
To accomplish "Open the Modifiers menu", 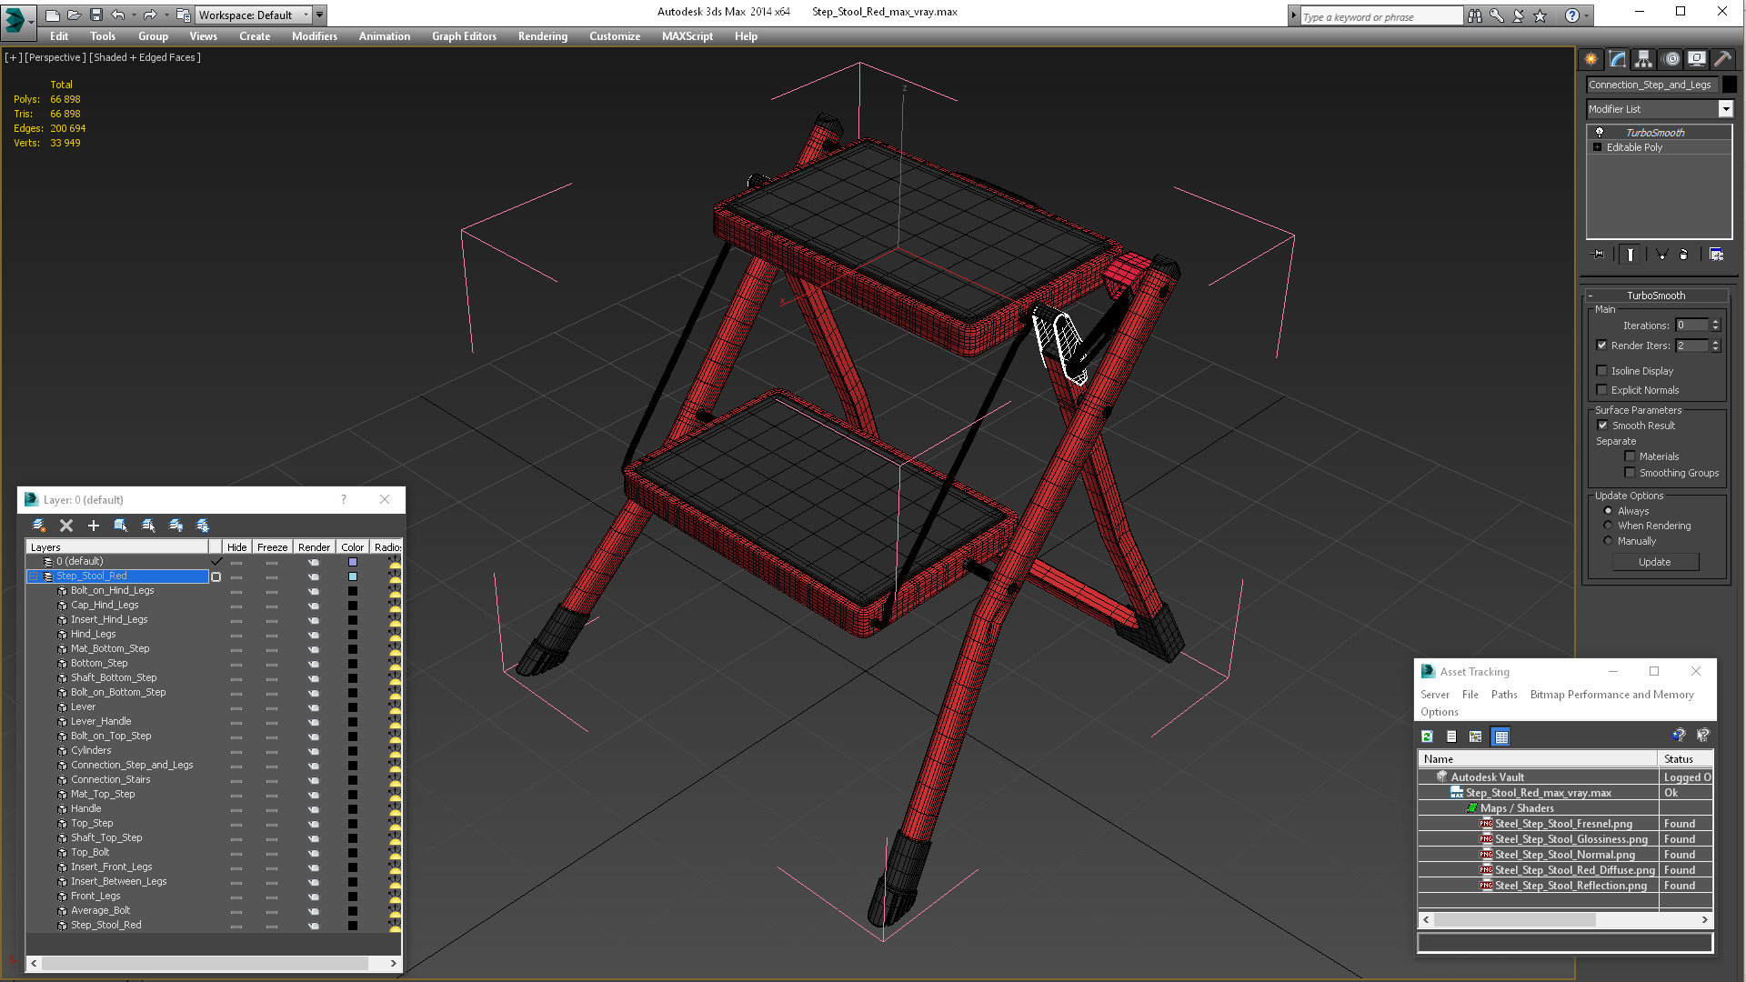I will (x=314, y=36).
